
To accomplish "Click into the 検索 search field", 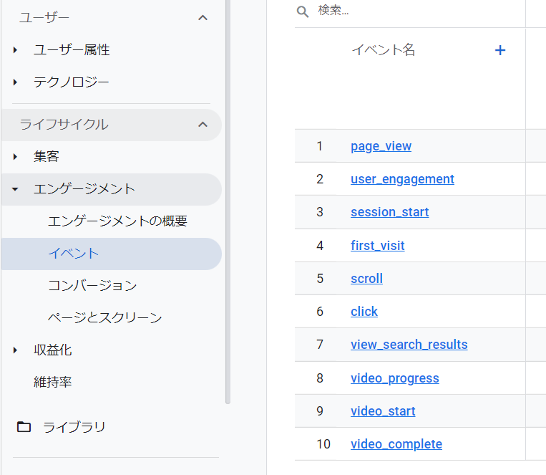I will click(x=415, y=11).
